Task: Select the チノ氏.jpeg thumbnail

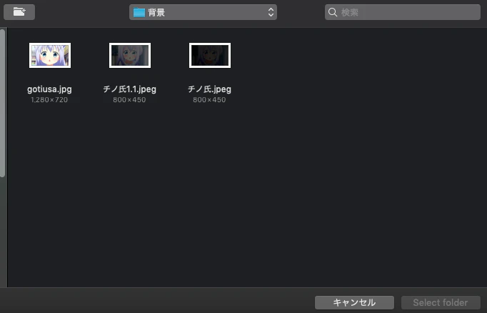Action: click(x=210, y=55)
